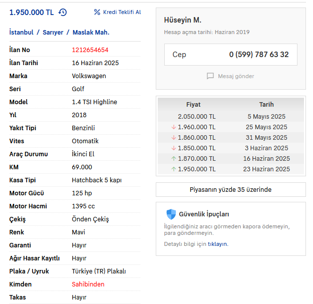Click the date 3 Haziran 2025

pos(266,148)
